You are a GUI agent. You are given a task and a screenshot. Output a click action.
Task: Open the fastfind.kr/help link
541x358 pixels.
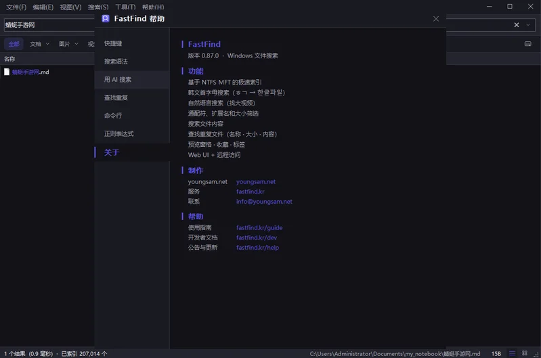click(257, 248)
